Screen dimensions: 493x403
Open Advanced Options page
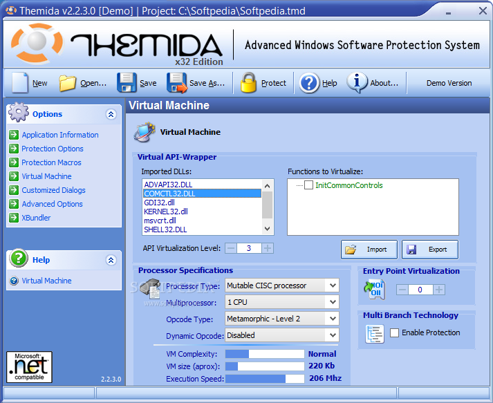tap(52, 204)
